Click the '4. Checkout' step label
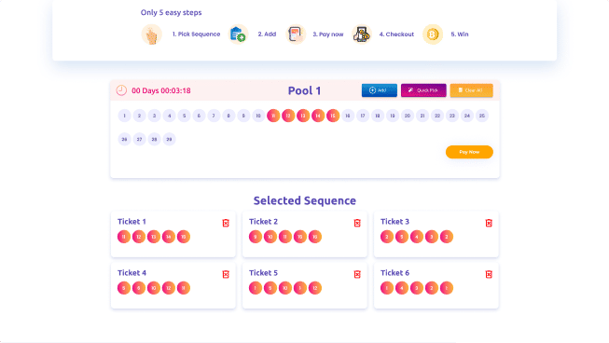Viewport: 609px width, 343px height. coord(396,34)
